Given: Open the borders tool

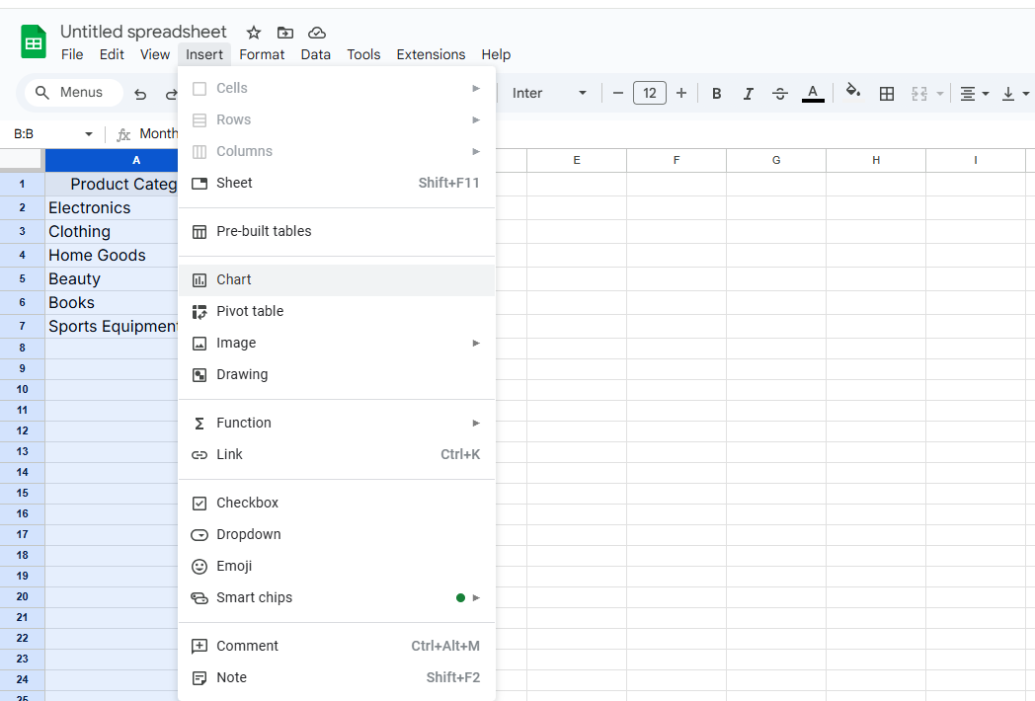Looking at the screenshot, I should coord(887,93).
